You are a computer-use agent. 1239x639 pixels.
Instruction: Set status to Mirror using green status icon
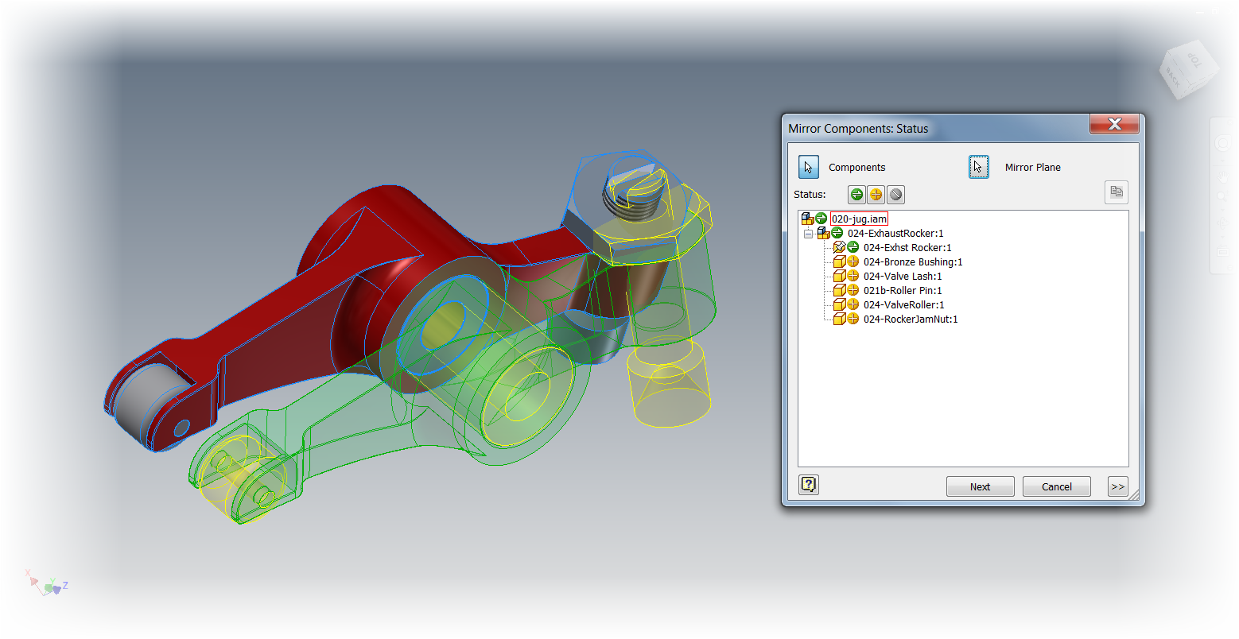(x=856, y=194)
